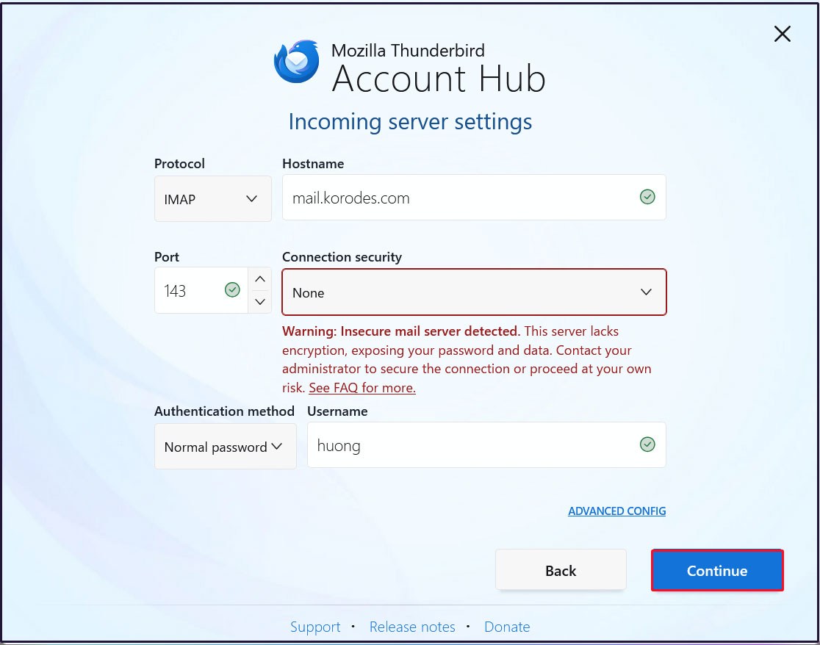Click the Username label
The width and height of the screenshot is (820, 645).
coord(337,411)
